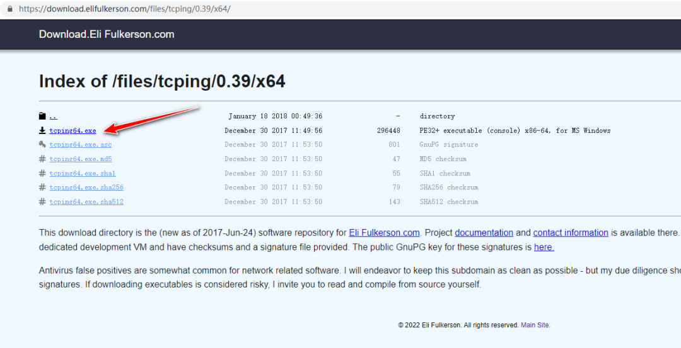Download the tcping64.exe file
This screenshot has height=348, width=681.
73,130
